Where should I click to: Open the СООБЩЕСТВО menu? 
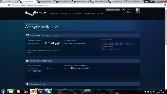tap(66, 13)
